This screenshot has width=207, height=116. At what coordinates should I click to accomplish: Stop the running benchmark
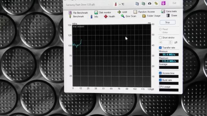pos(168,22)
